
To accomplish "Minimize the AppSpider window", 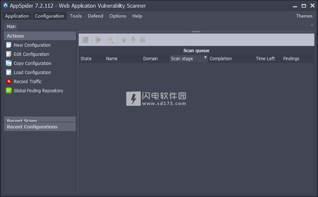I will pos(295,6).
